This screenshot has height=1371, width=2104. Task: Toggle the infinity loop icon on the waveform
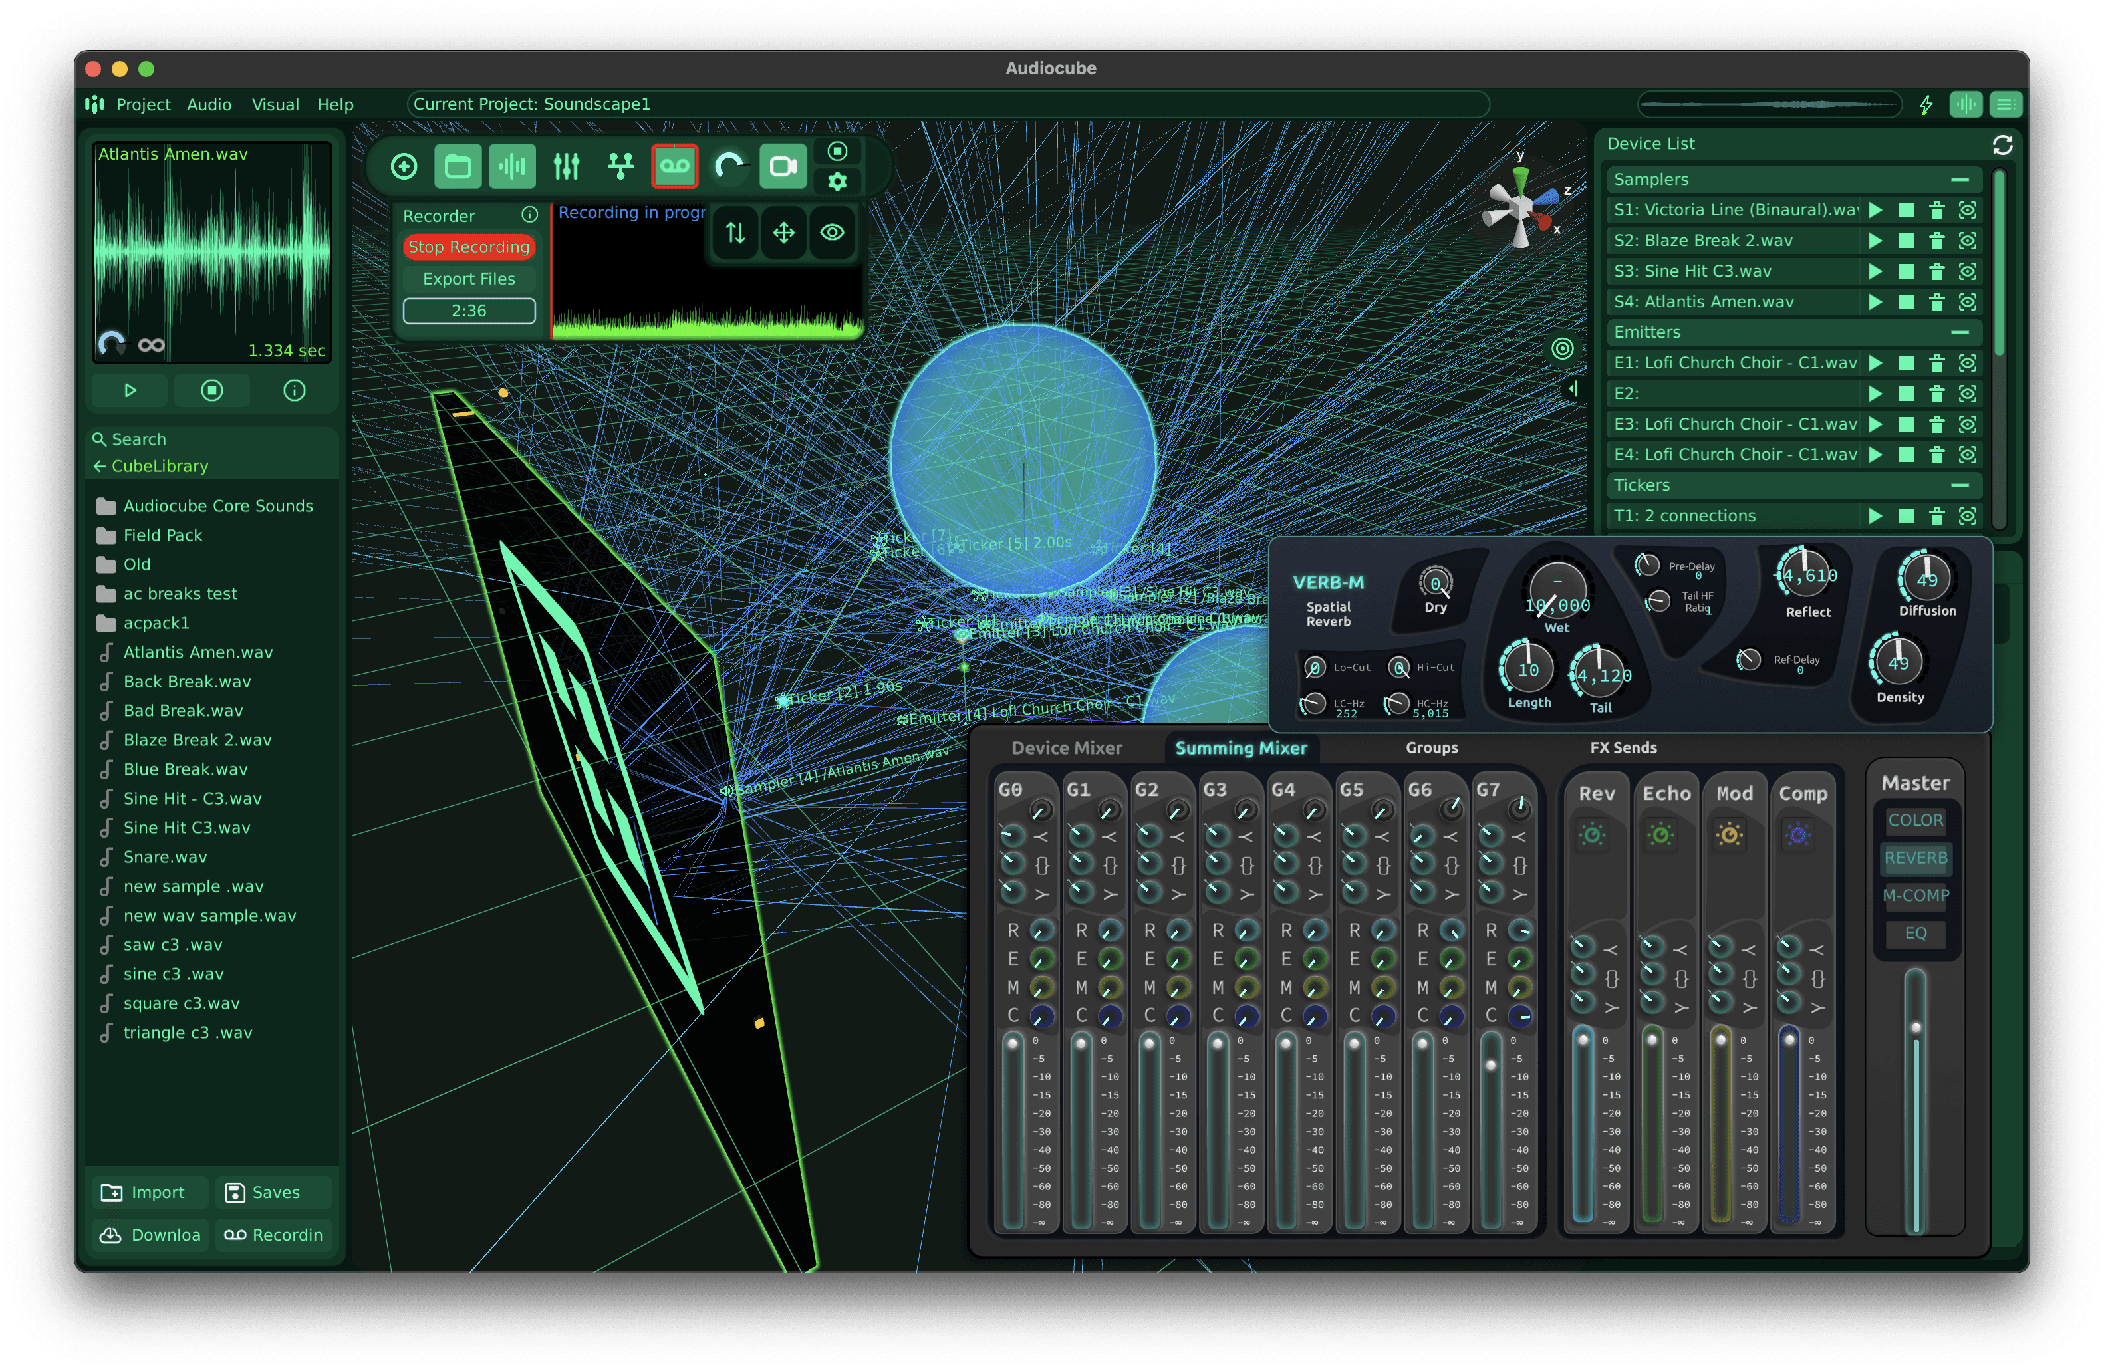151,346
